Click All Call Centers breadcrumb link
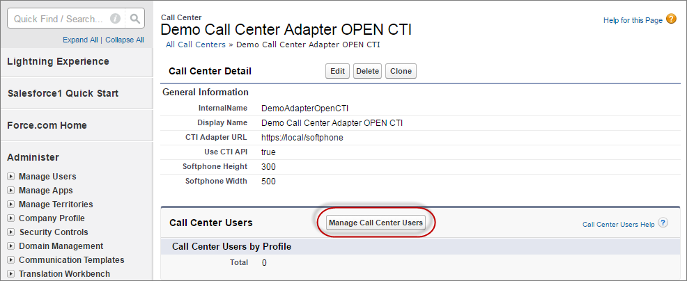The height and width of the screenshot is (281, 687). (x=195, y=45)
